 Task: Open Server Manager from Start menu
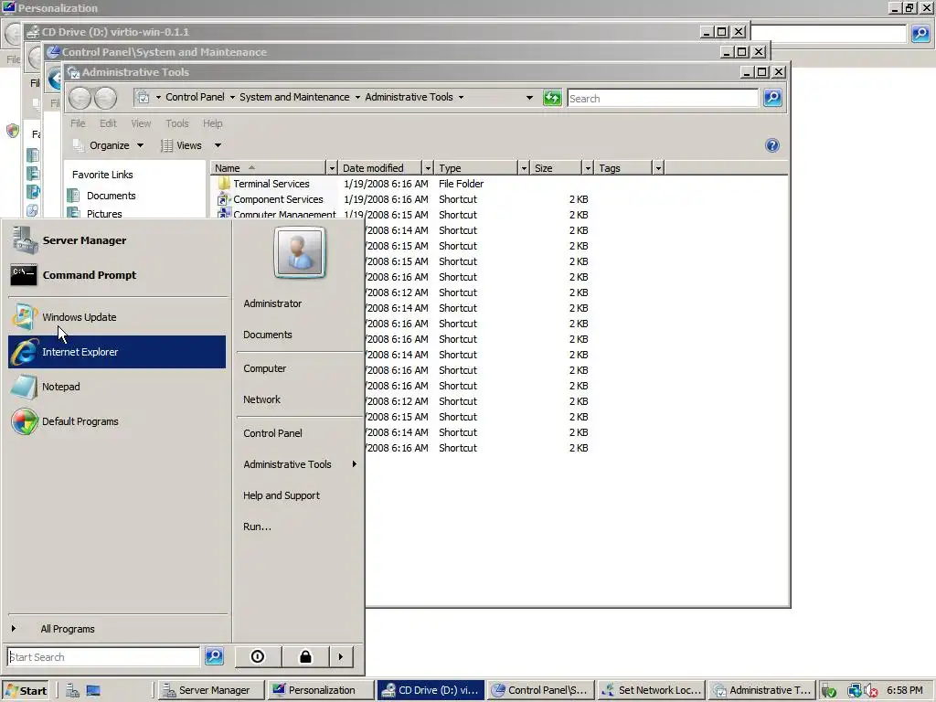(117, 240)
